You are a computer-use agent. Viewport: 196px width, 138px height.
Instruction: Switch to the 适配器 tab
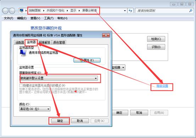[19, 42]
